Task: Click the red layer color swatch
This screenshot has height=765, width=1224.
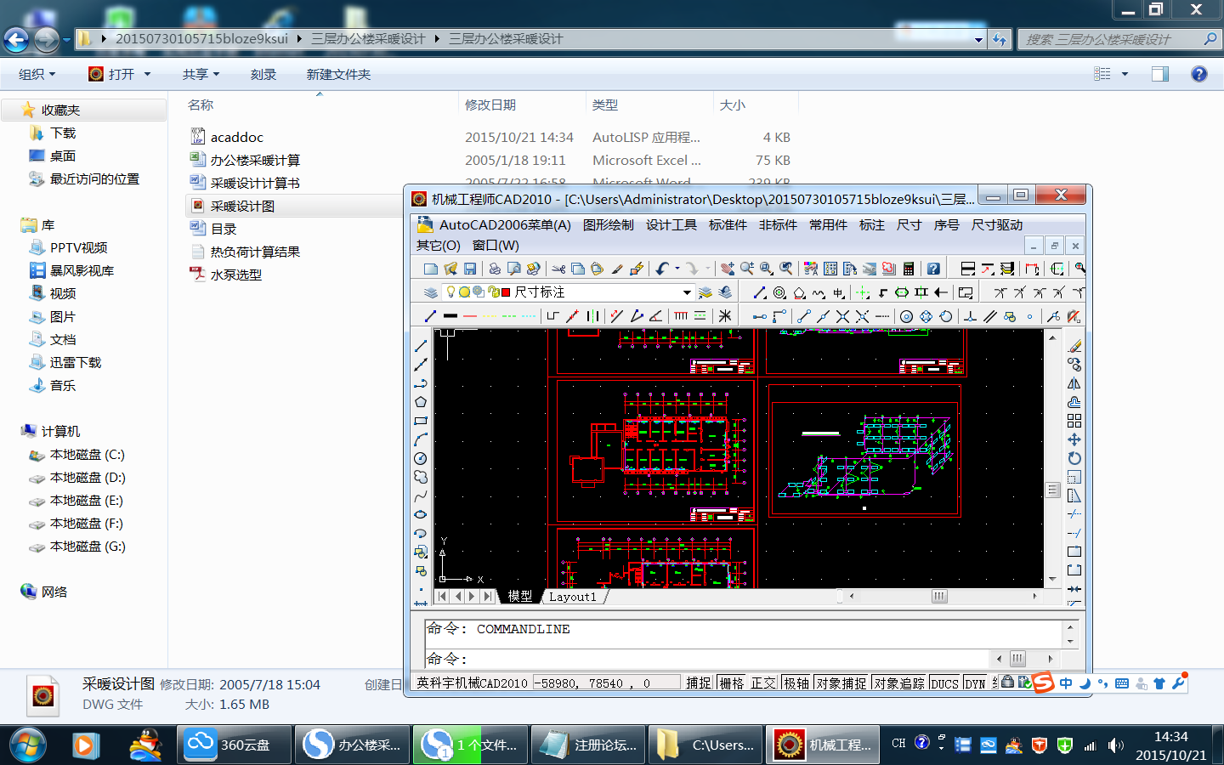Action: pyautogui.click(x=506, y=292)
